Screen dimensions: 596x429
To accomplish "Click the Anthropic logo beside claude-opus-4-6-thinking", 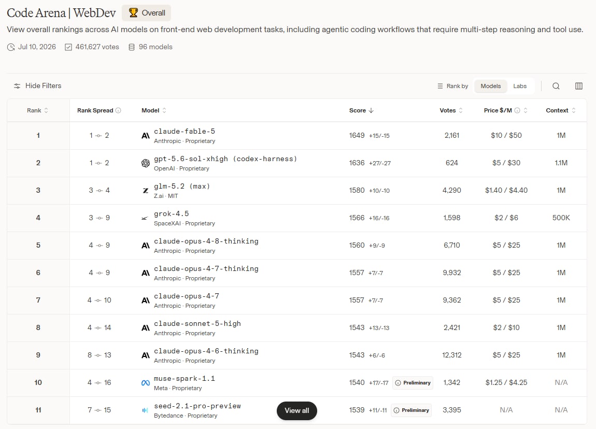I will tap(146, 355).
